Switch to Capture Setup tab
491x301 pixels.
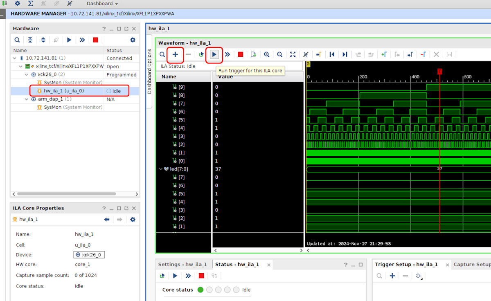(x=472, y=265)
